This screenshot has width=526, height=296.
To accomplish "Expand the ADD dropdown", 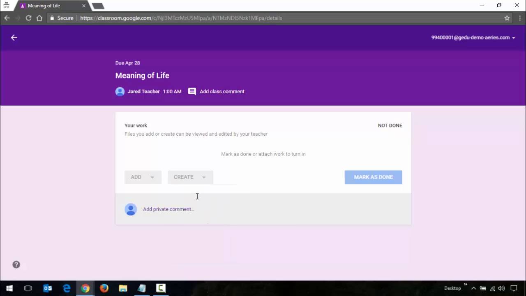I will 143,177.
